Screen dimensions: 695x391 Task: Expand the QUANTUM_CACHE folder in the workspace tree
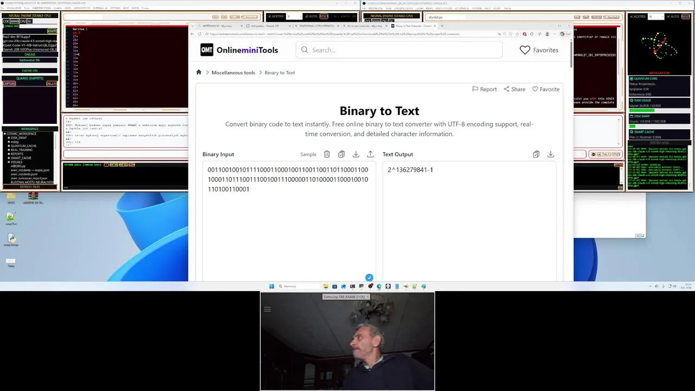pyautogui.click(x=9, y=146)
